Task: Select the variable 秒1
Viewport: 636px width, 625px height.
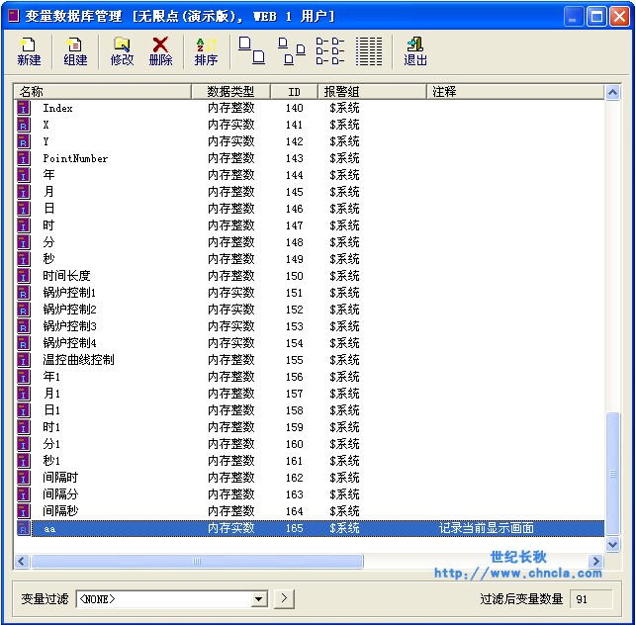Action: click(51, 461)
